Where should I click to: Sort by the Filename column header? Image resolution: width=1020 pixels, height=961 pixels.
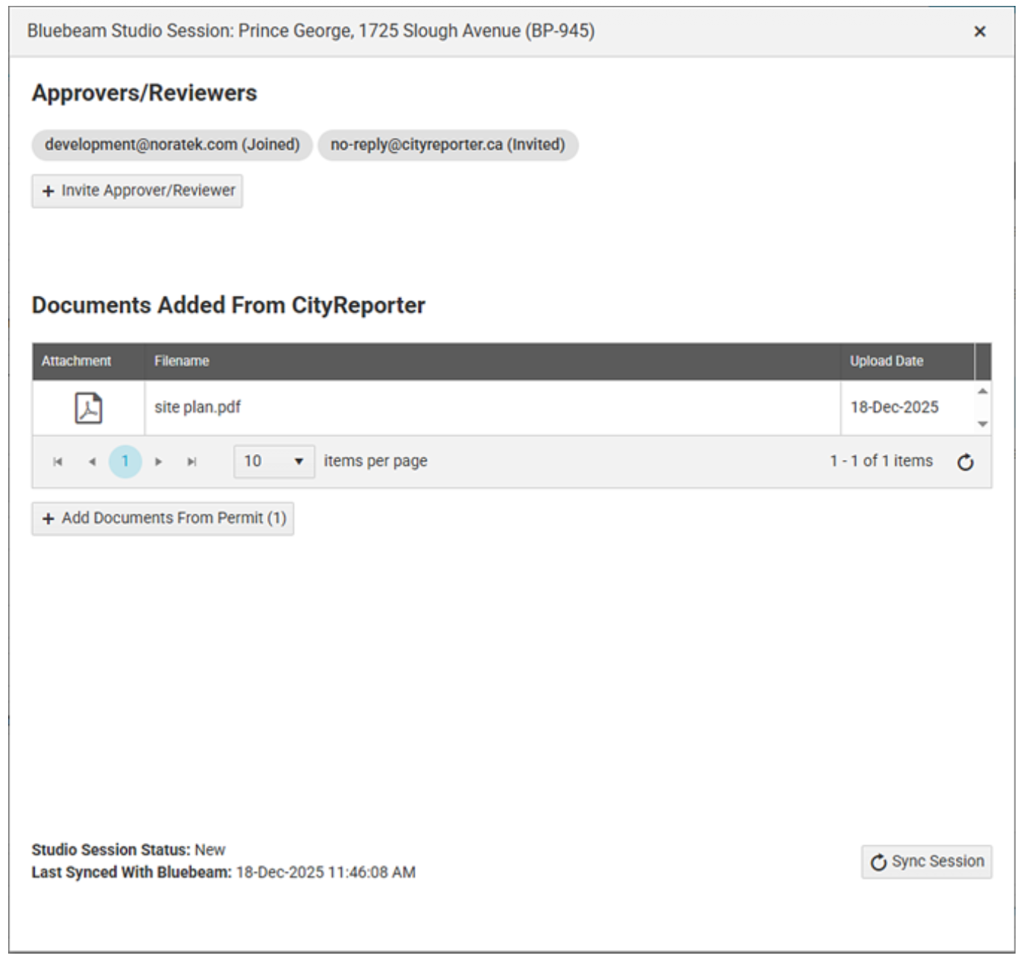click(182, 361)
